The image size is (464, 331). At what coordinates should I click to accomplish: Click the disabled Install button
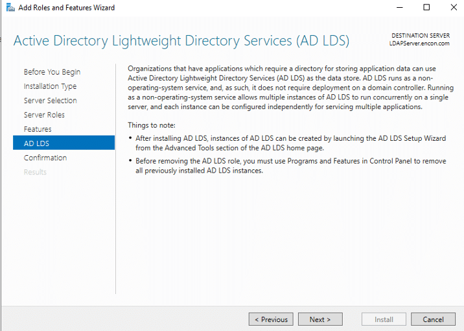384,319
